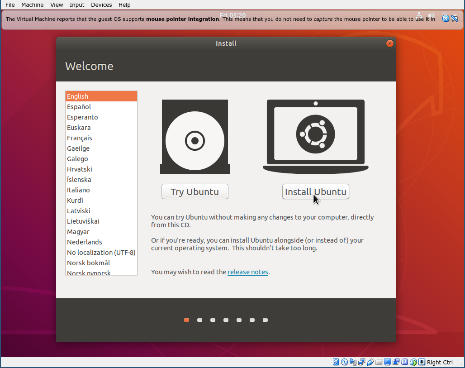The width and height of the screenshot is (465, 368).
Task: Click the audio status icon in VirtualBox bar
Action: pos(353,362)
